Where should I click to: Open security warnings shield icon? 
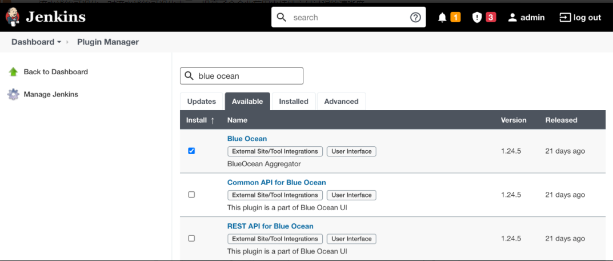tap(477, 18)
